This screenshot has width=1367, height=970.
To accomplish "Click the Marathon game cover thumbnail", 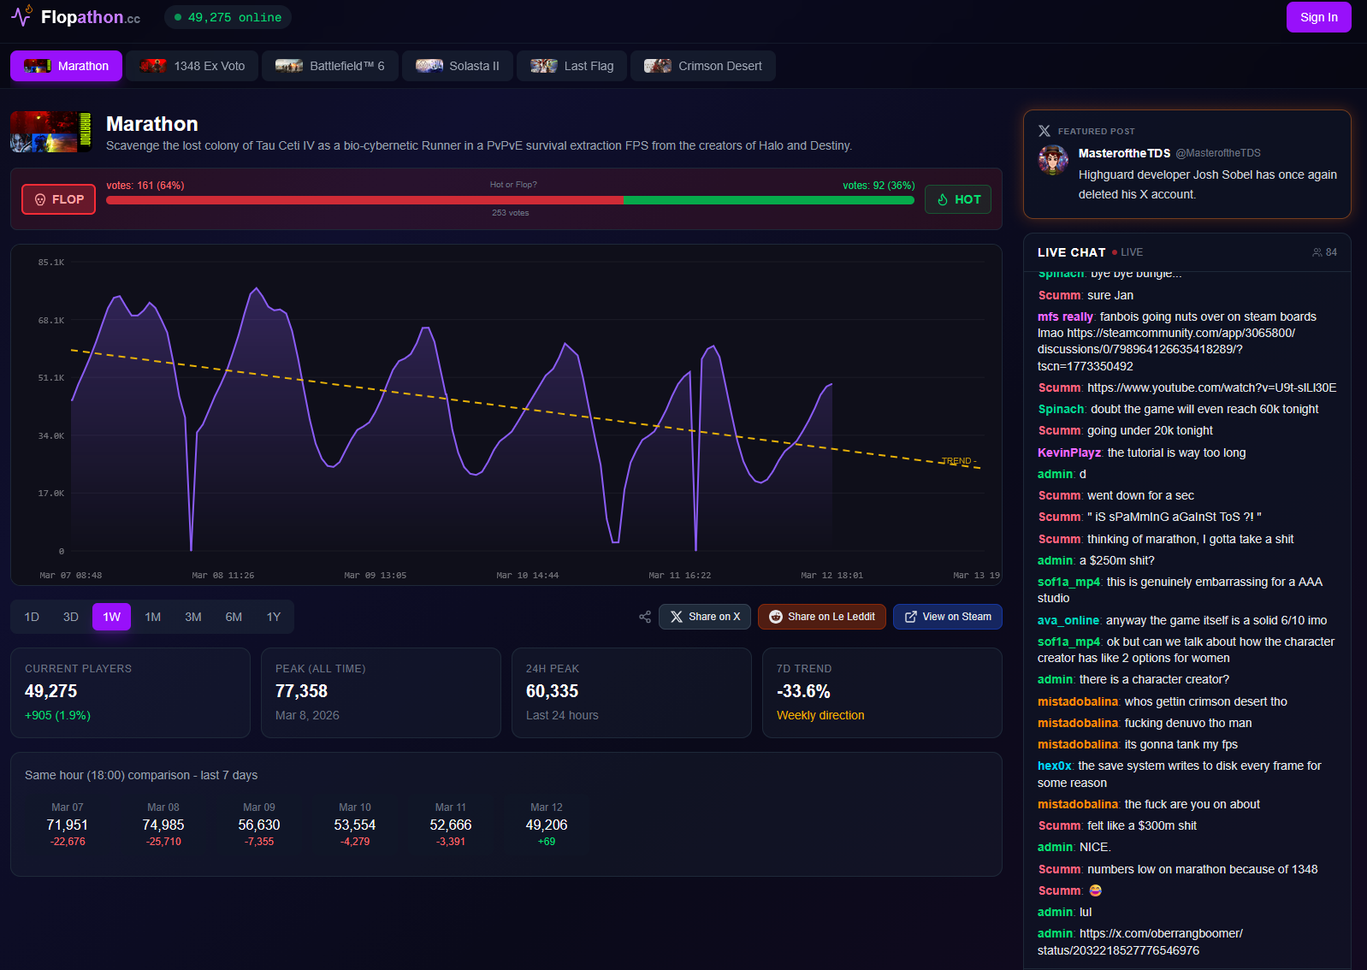I will pyautogui.click(x=51, y=132).
